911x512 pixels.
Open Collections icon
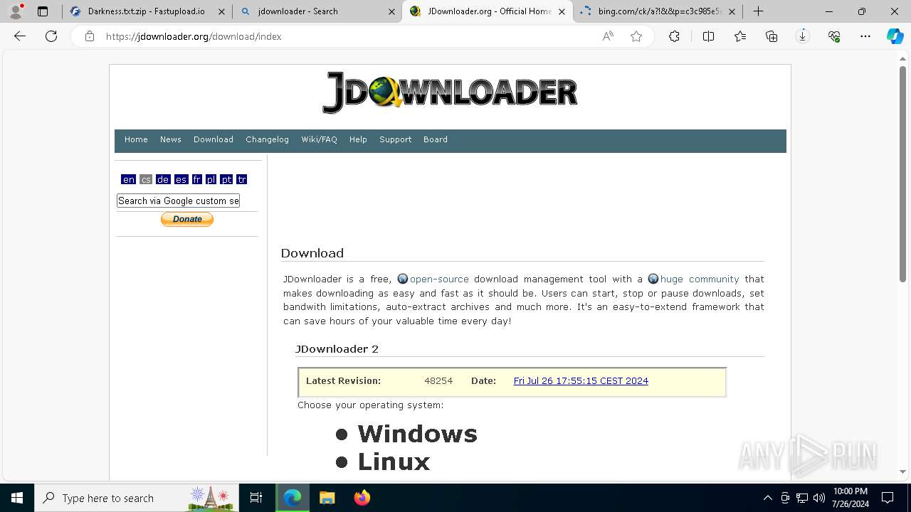(772, 36)
